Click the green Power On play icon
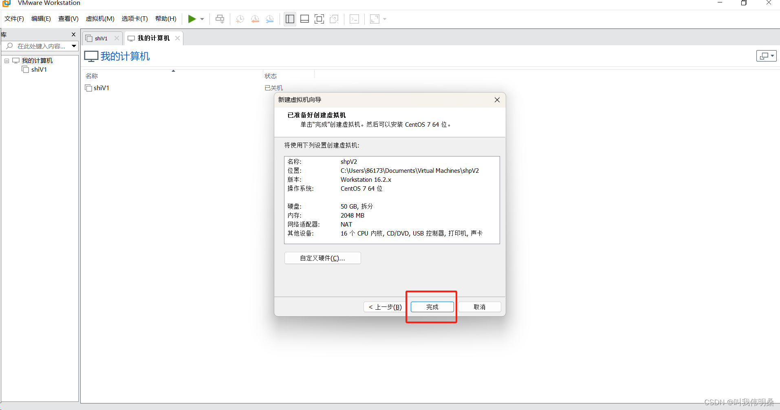Image resolution: width=780 pixels, height=410 pixels. [192, 19]
